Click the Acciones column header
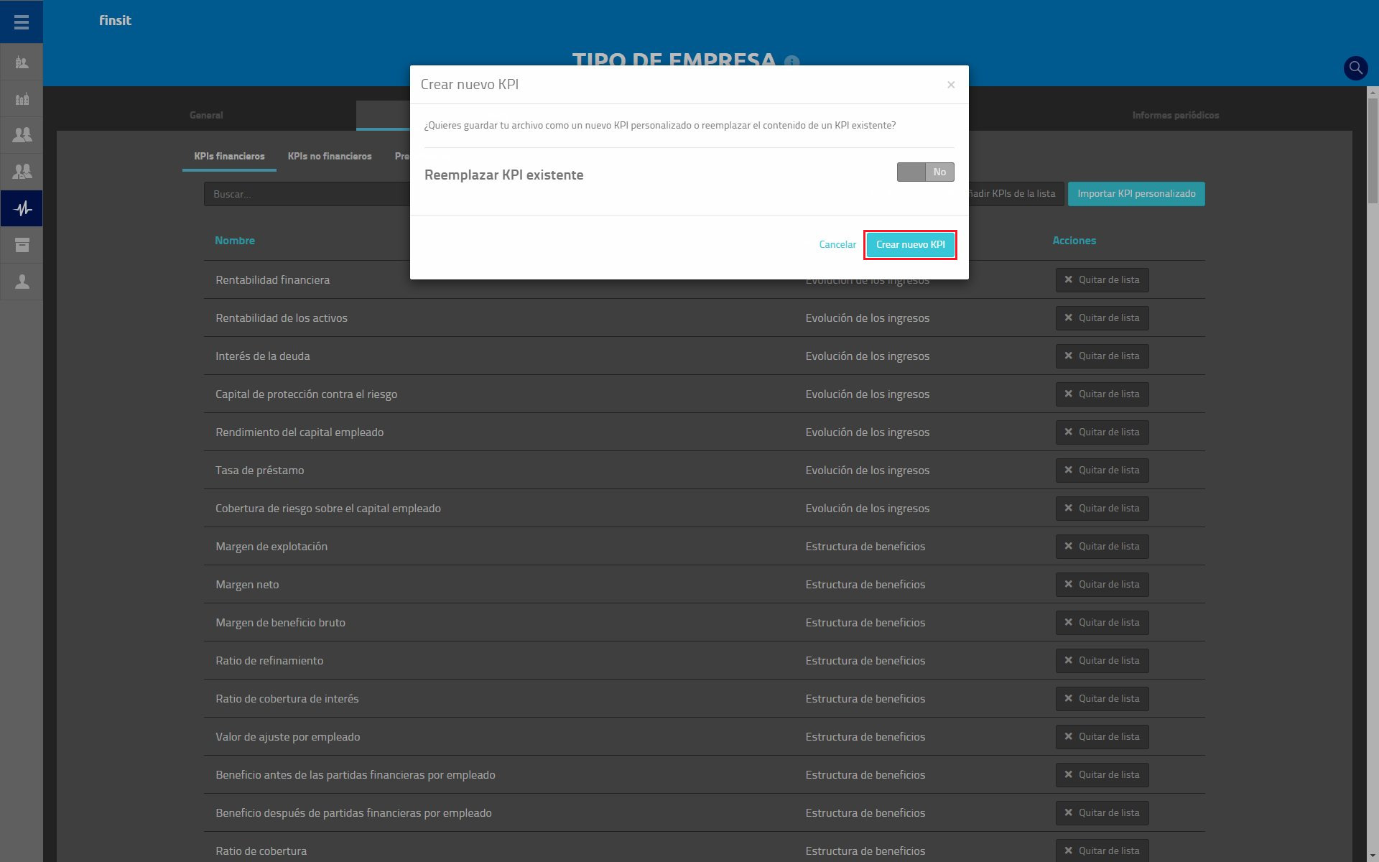 pos(1074,241)
